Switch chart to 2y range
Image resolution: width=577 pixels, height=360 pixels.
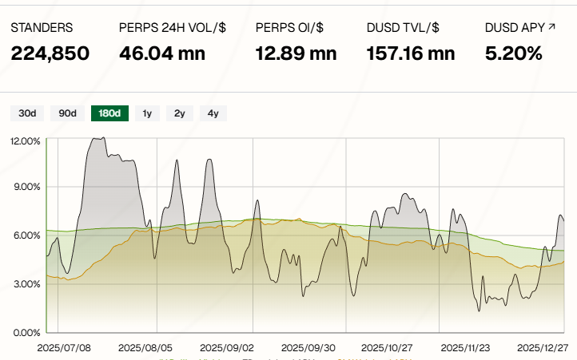click(180, 113)
